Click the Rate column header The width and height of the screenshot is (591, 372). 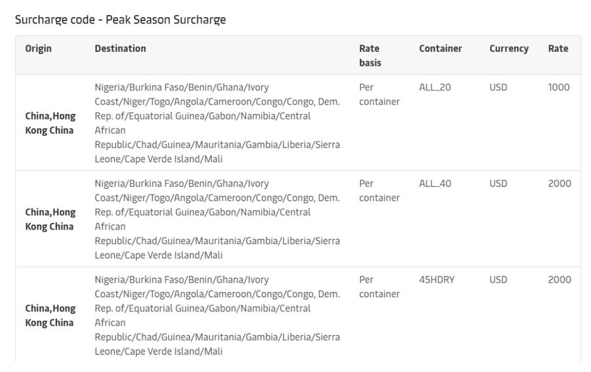pyautogui.click(x=558, y=49)
